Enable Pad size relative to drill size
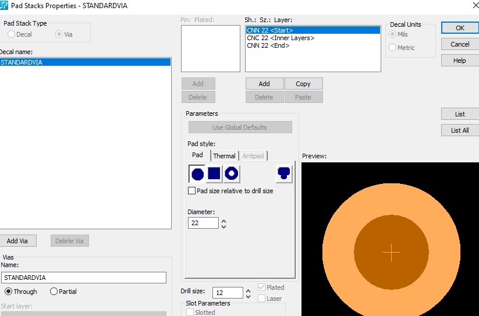This screenshot has width=479, height=316. [192, 191]
